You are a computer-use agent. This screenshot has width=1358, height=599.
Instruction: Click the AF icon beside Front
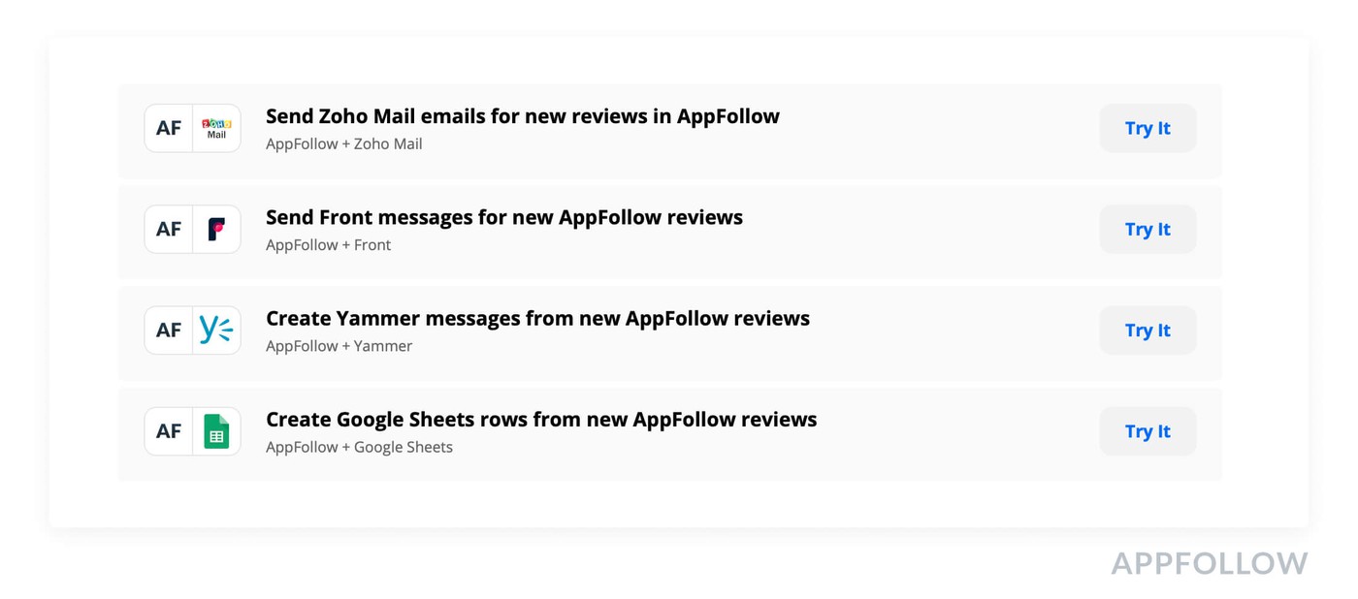click(169, 229)
